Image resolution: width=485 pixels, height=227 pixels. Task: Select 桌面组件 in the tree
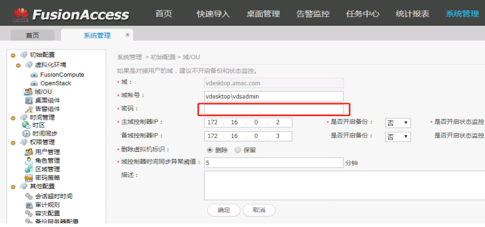48,100
